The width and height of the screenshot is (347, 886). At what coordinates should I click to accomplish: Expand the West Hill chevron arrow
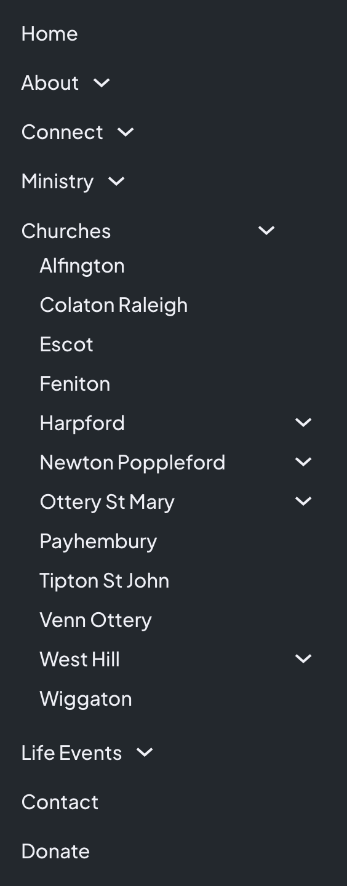point(303,658)
